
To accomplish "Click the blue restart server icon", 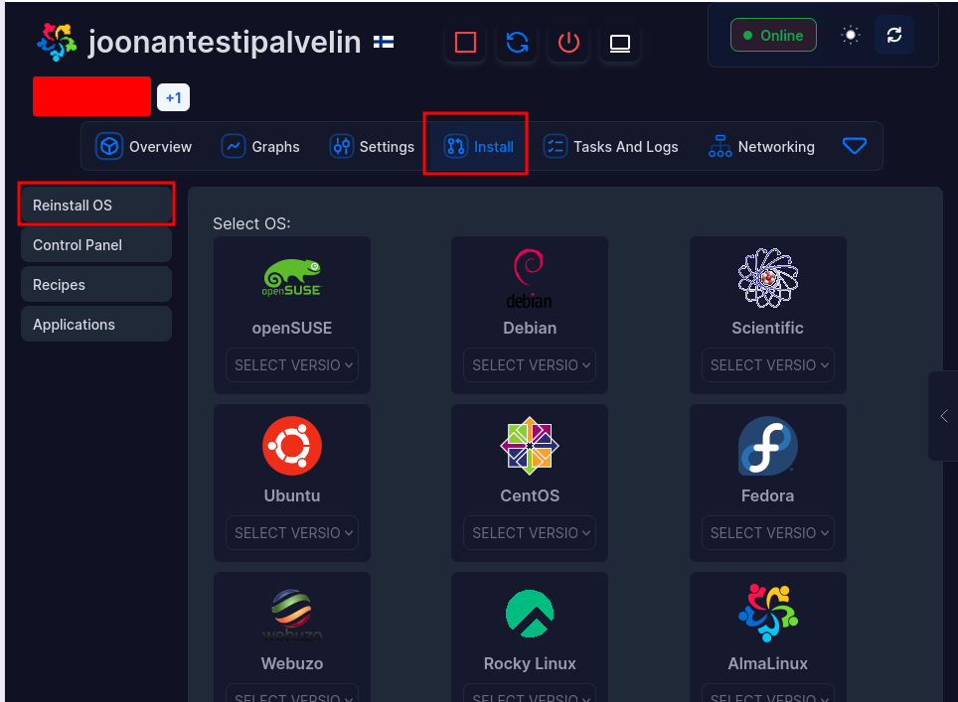I will coord(517,42).
